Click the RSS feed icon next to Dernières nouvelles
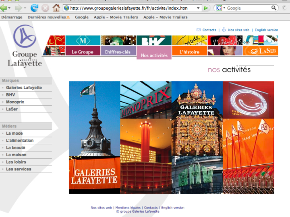 (x=68, y=17)
